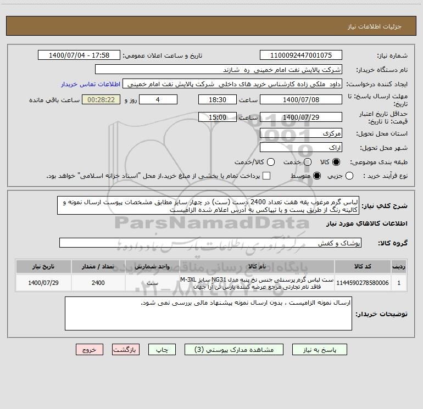Click the نام دستگاه خریدار field
Image resolution: width=423 pixels, height=409 pixels.
click(x=219, y=70)
